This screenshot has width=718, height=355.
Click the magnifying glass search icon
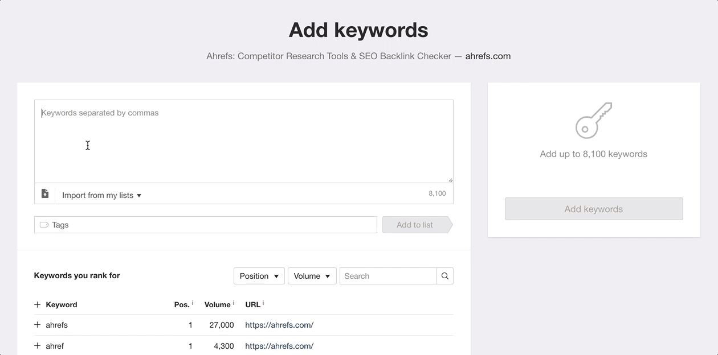(x=444, y=276)
